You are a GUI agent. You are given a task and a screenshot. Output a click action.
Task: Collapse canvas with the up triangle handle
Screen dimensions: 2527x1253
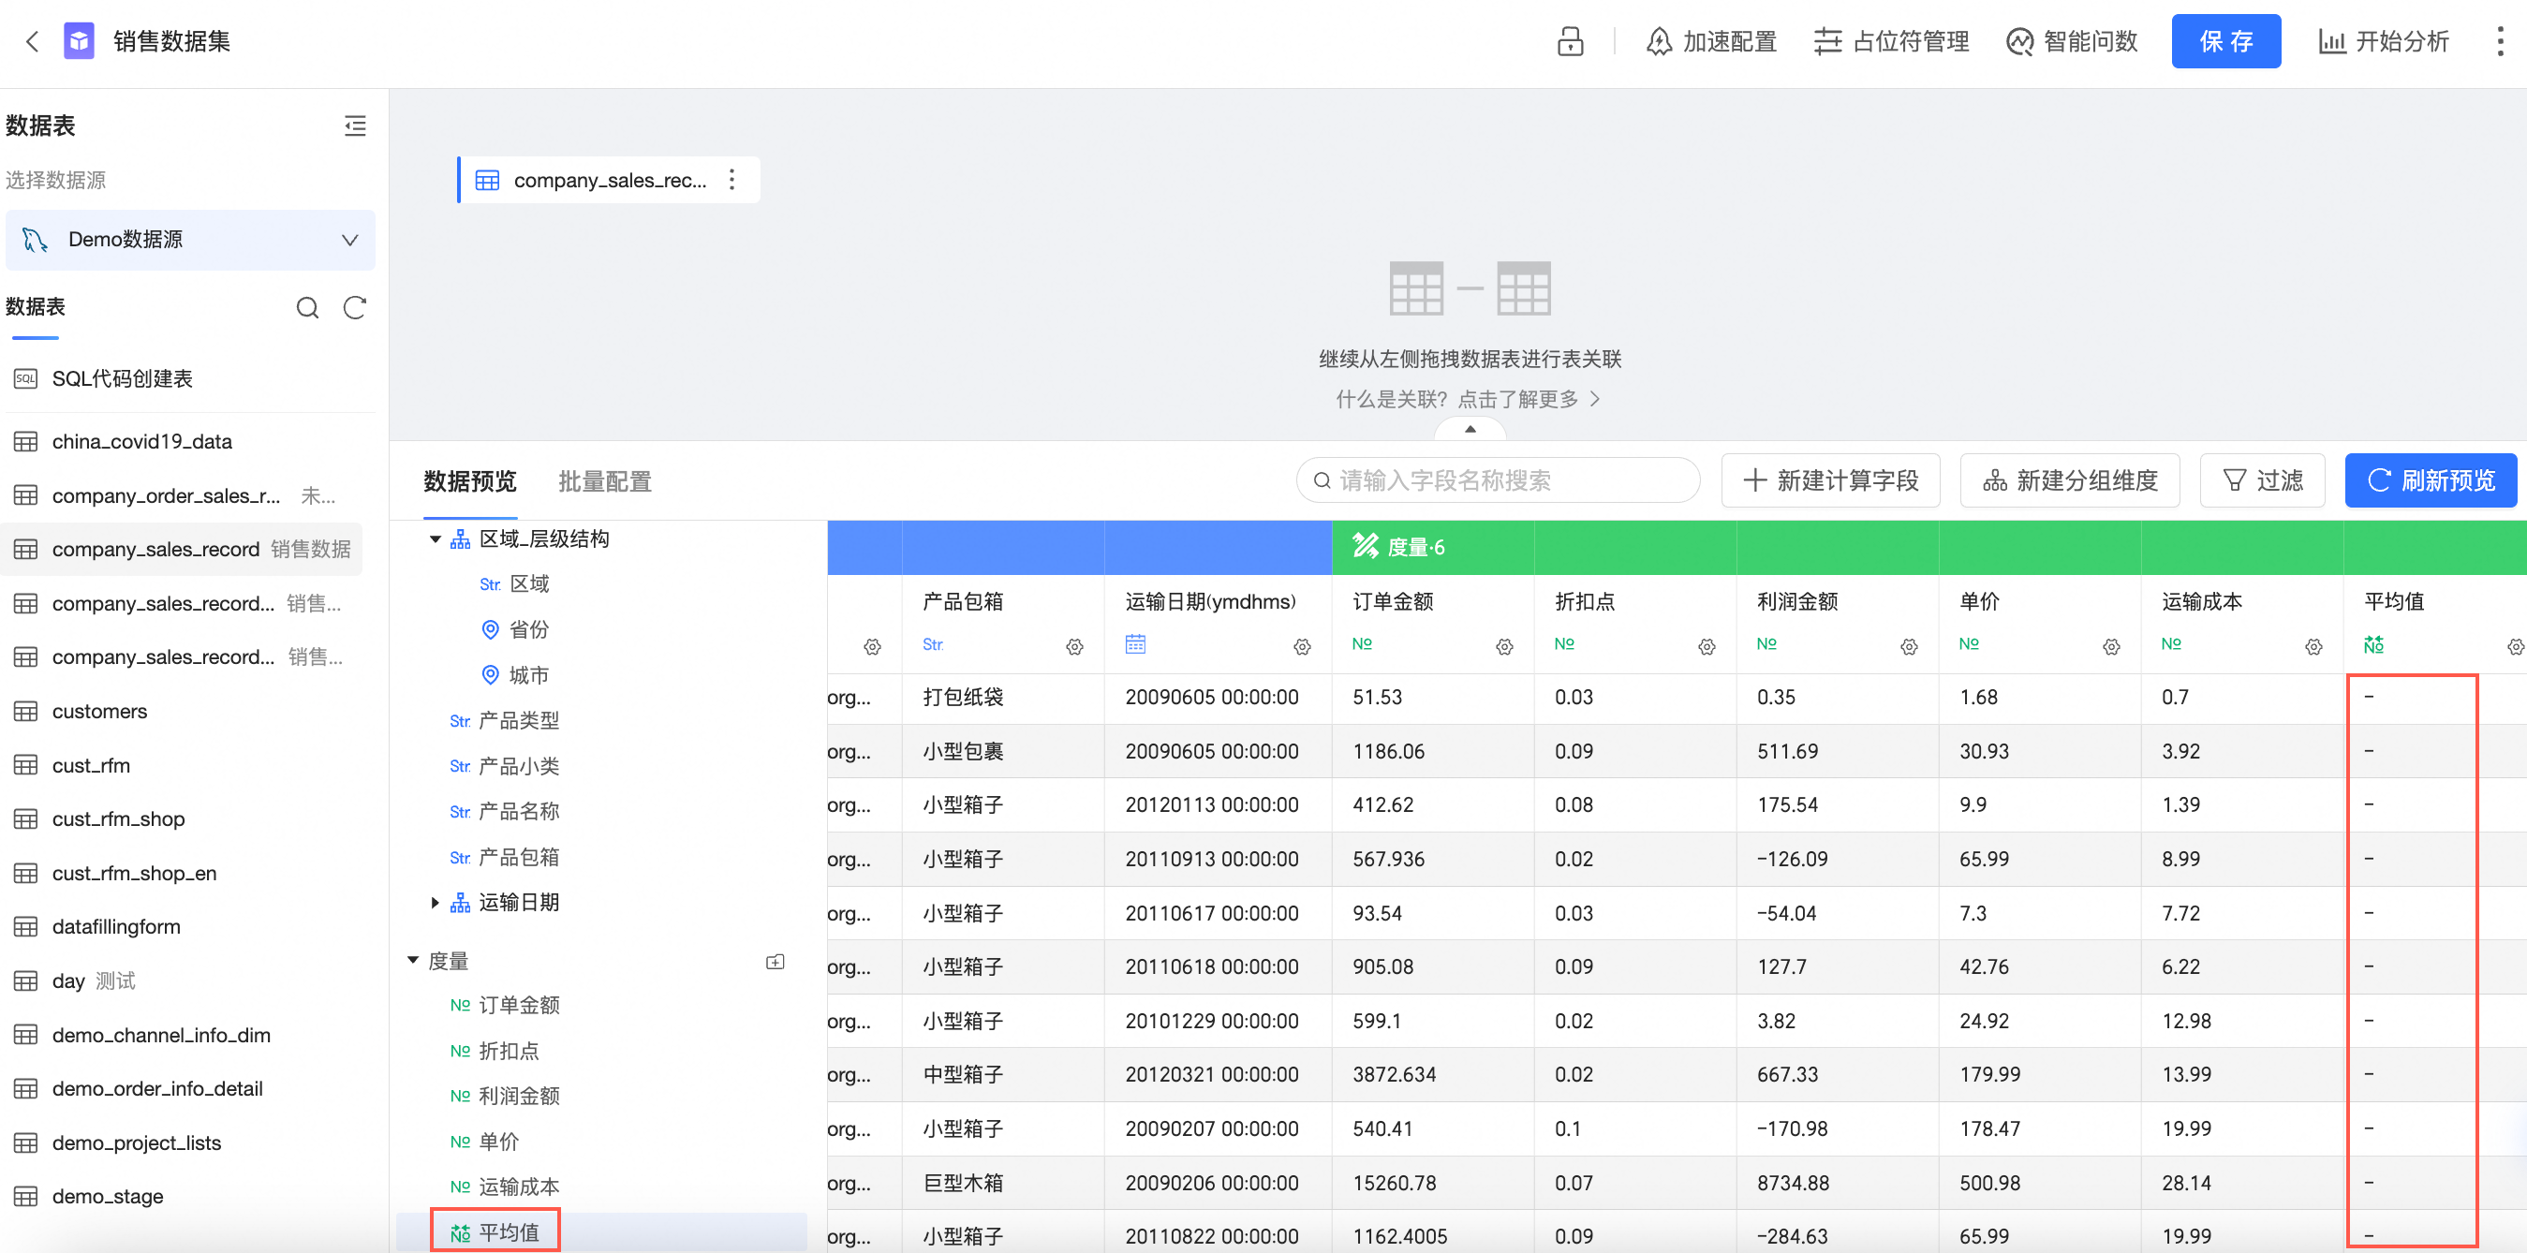click(x=1470, y=429)
